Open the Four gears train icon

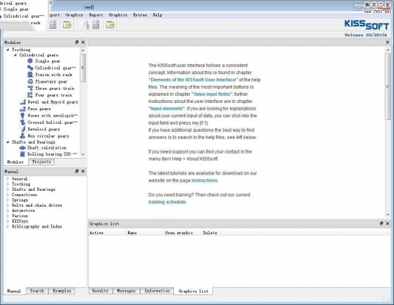30,95
